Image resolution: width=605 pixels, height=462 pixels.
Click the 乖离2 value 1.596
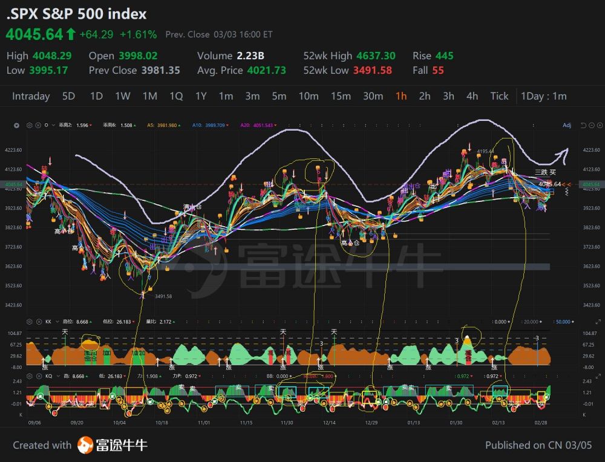82,125
